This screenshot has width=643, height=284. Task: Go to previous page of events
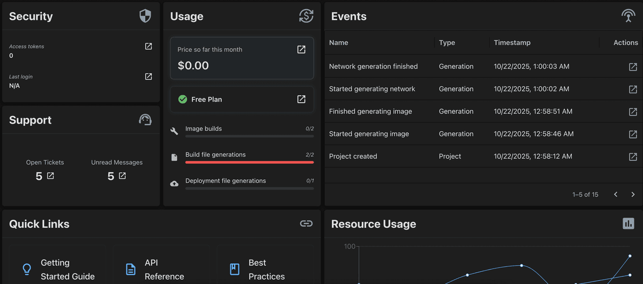point(616,195)
